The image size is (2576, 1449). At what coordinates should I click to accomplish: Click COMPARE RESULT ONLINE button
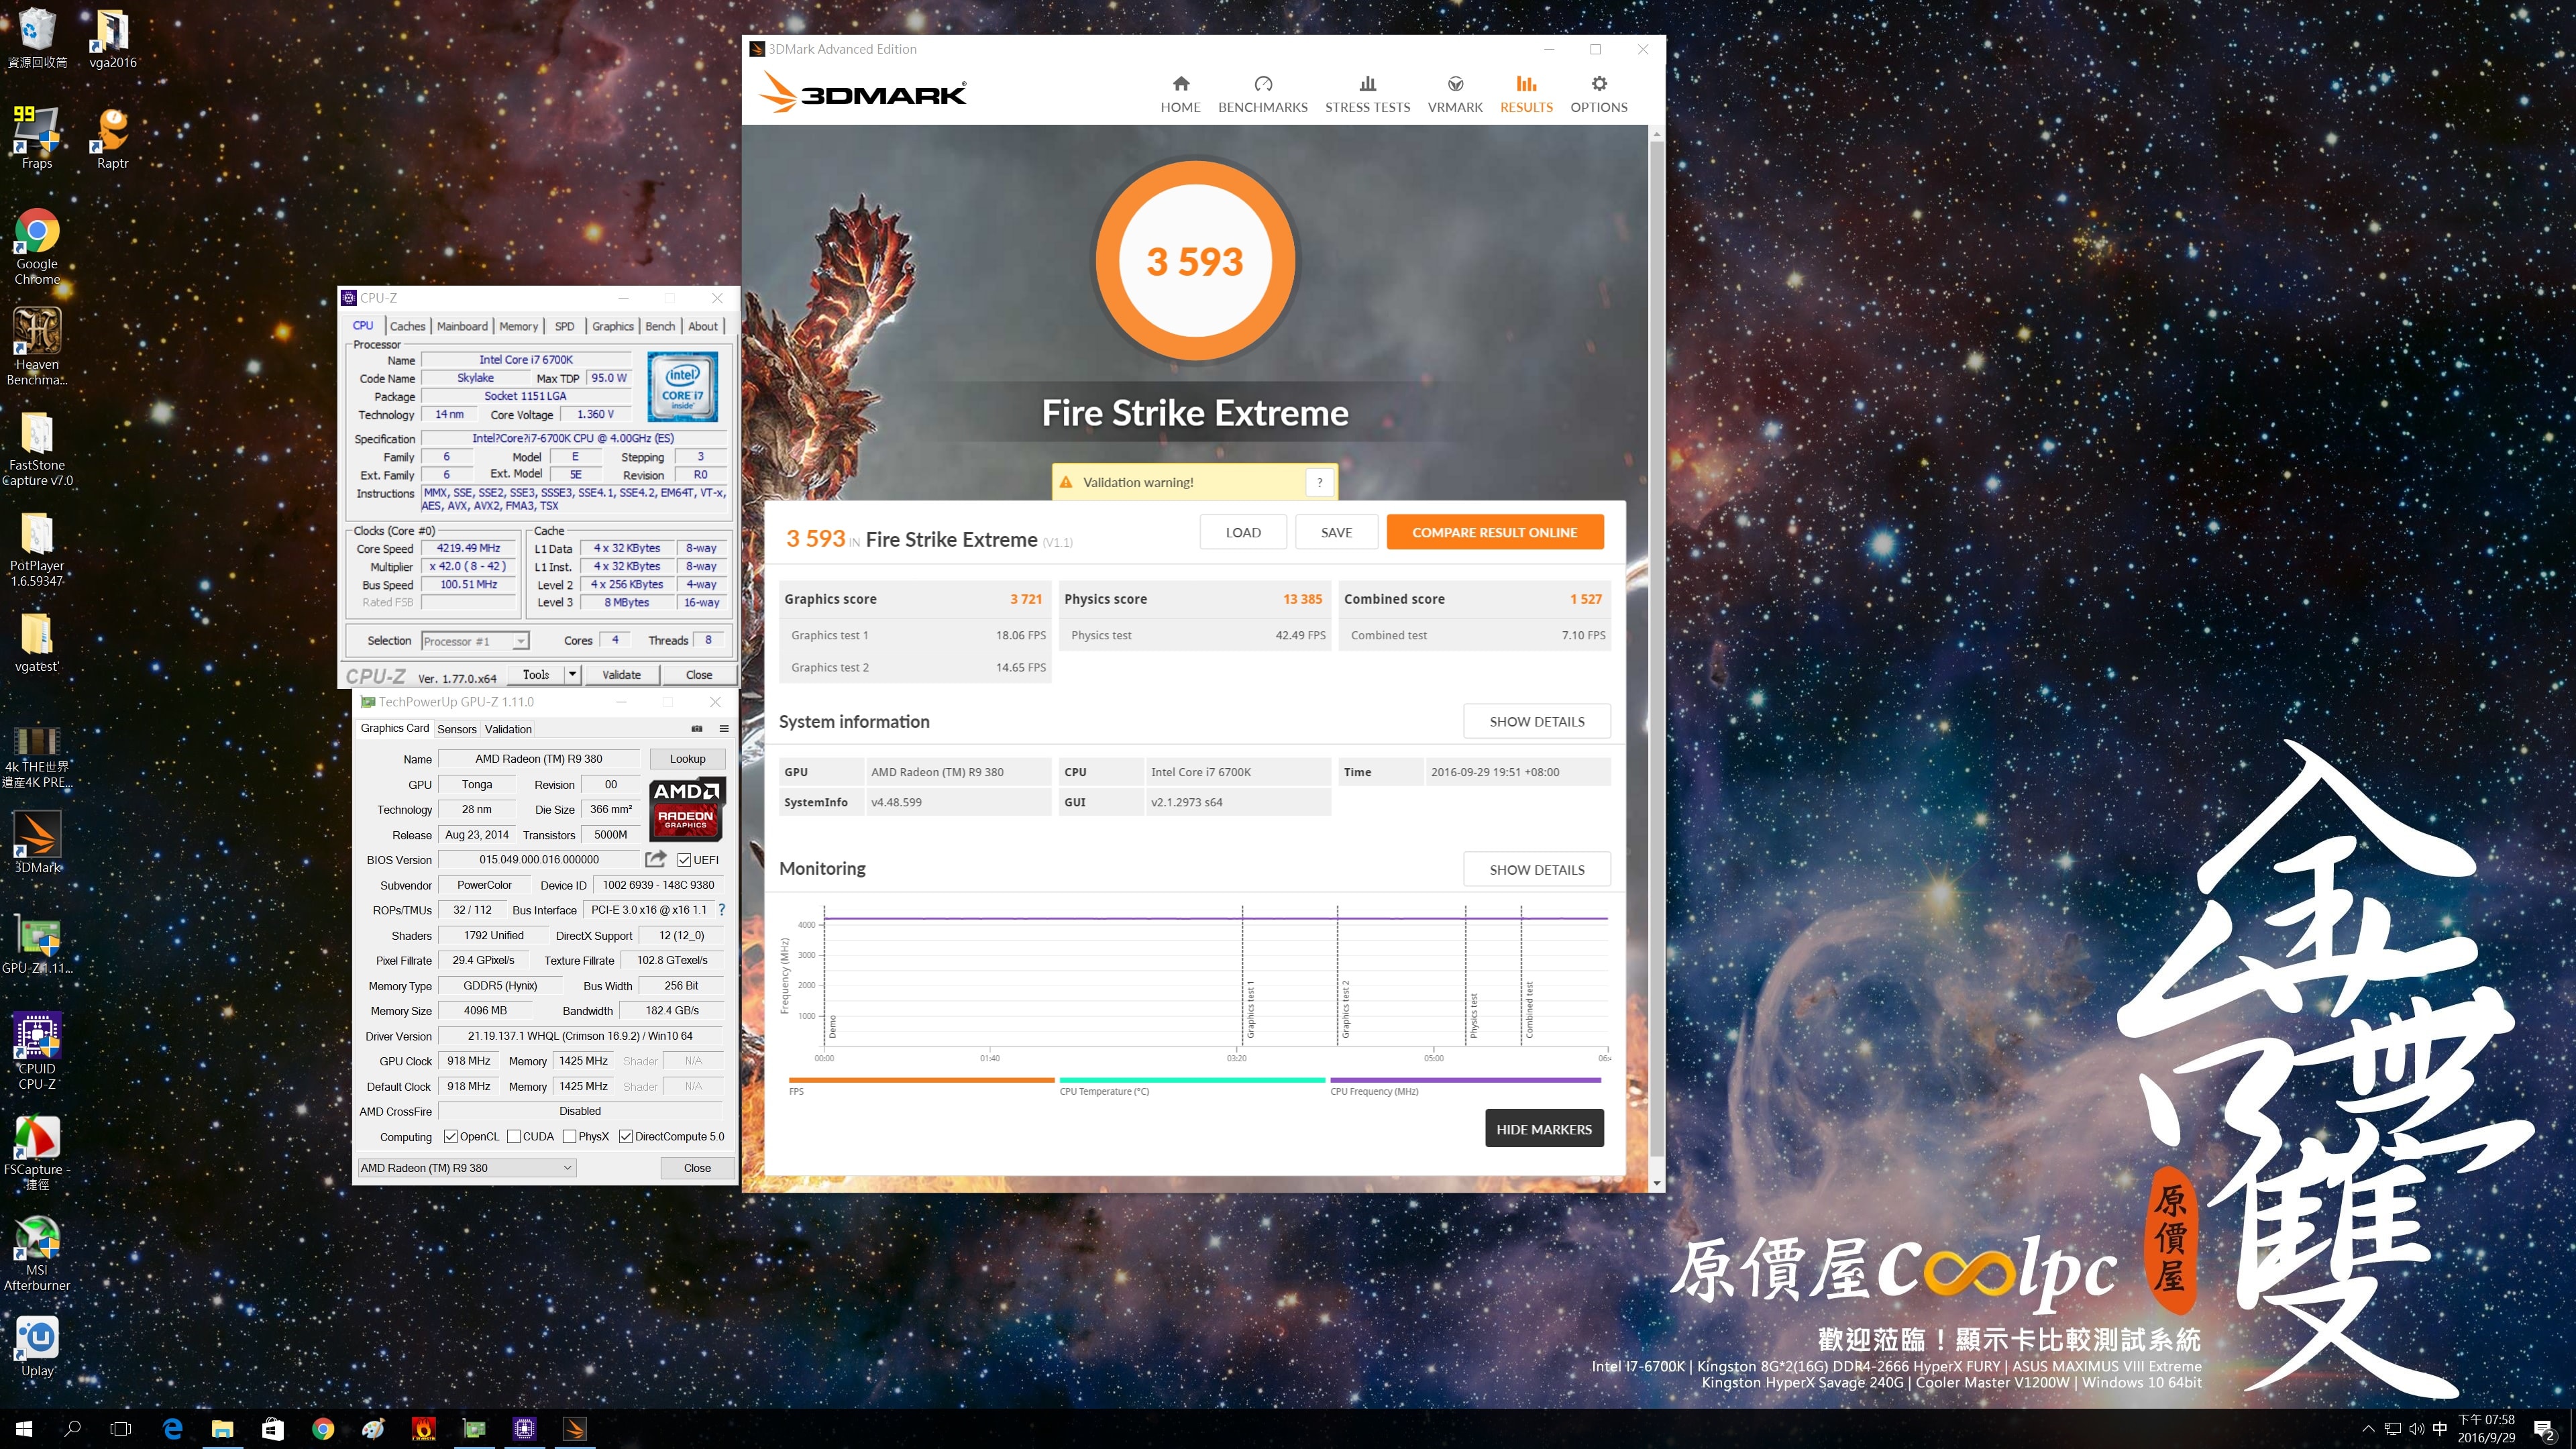pos(1494,532)
